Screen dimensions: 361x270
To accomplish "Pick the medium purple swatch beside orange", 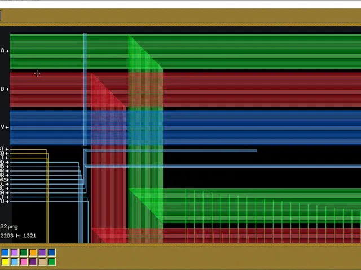I will point(42,253).
